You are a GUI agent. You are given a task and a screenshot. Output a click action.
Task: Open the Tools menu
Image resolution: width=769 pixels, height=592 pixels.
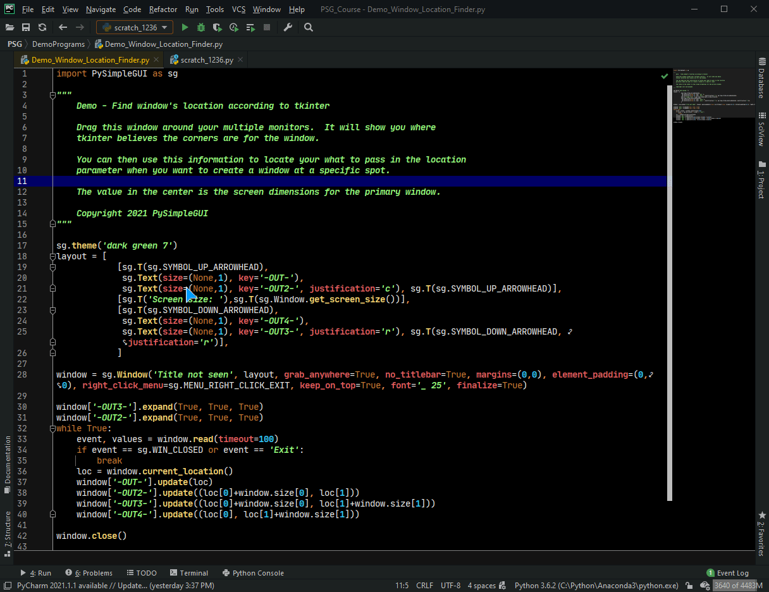tap(215, 9)
